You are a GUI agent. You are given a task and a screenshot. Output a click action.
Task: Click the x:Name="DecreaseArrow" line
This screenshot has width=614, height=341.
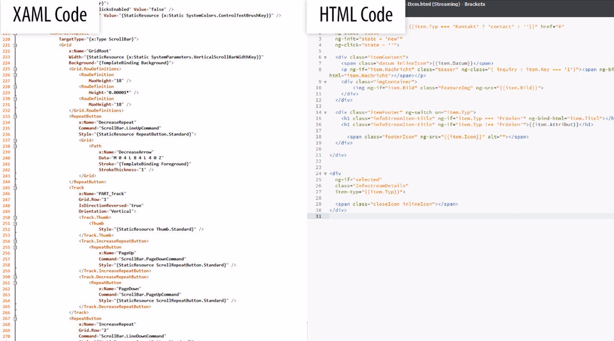point(126,152)
